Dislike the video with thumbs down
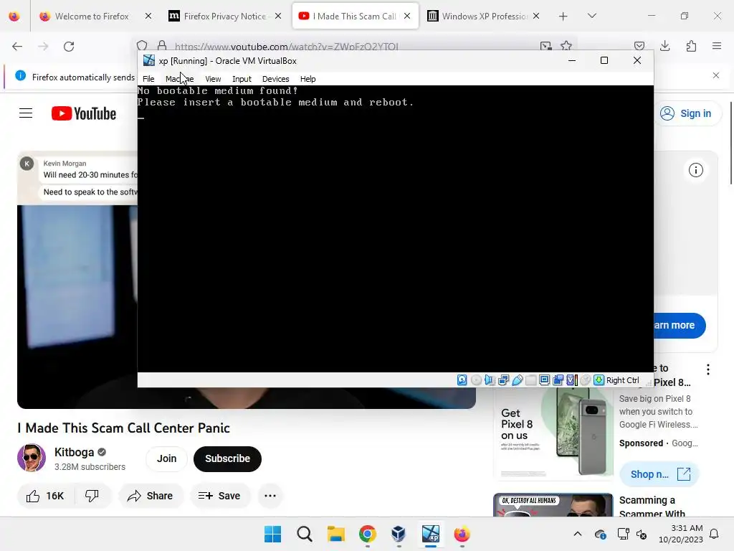This screenshot has height=551, width=734. [92, 496]
